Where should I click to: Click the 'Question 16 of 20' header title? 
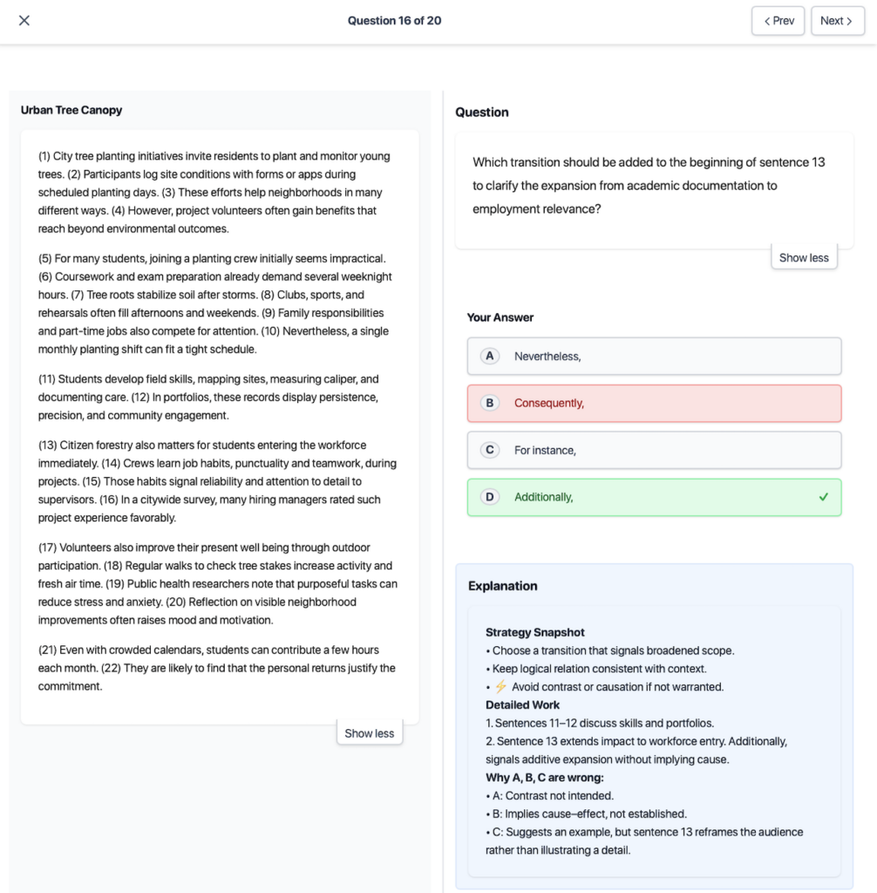(x=394, y=21)
